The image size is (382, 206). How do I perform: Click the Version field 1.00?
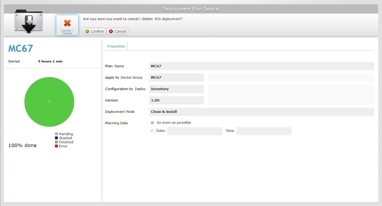point(177,100)
